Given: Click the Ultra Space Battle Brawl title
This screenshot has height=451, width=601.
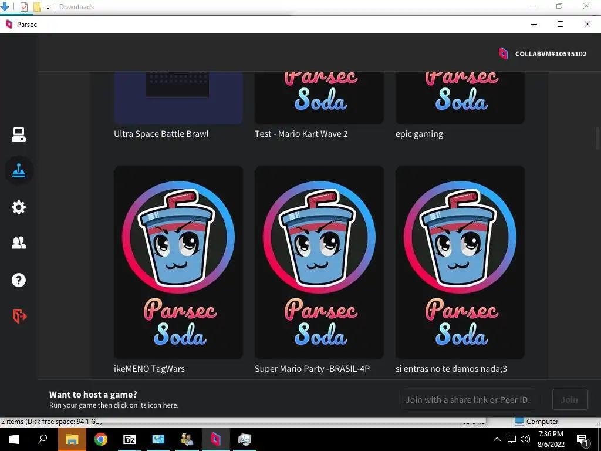Looking at the screenshot, I should (x=161, y=134).
